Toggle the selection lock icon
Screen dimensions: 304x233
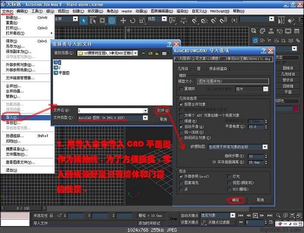click(x=51, y=215)
